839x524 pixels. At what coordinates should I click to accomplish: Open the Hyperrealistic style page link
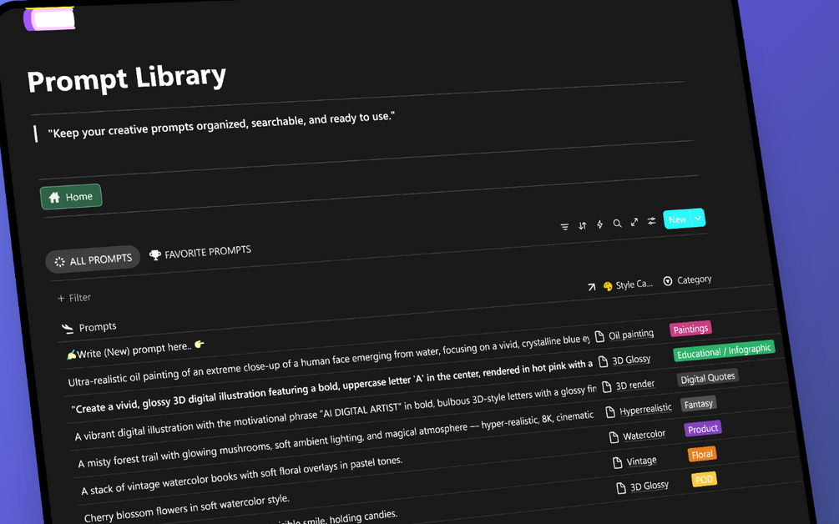point(645,410)
